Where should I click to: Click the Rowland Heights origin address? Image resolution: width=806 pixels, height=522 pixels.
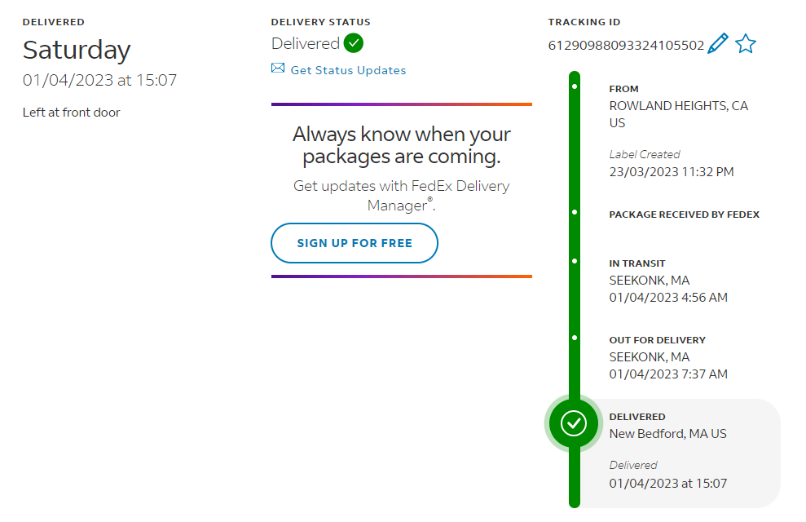click(x=678, y=114)
